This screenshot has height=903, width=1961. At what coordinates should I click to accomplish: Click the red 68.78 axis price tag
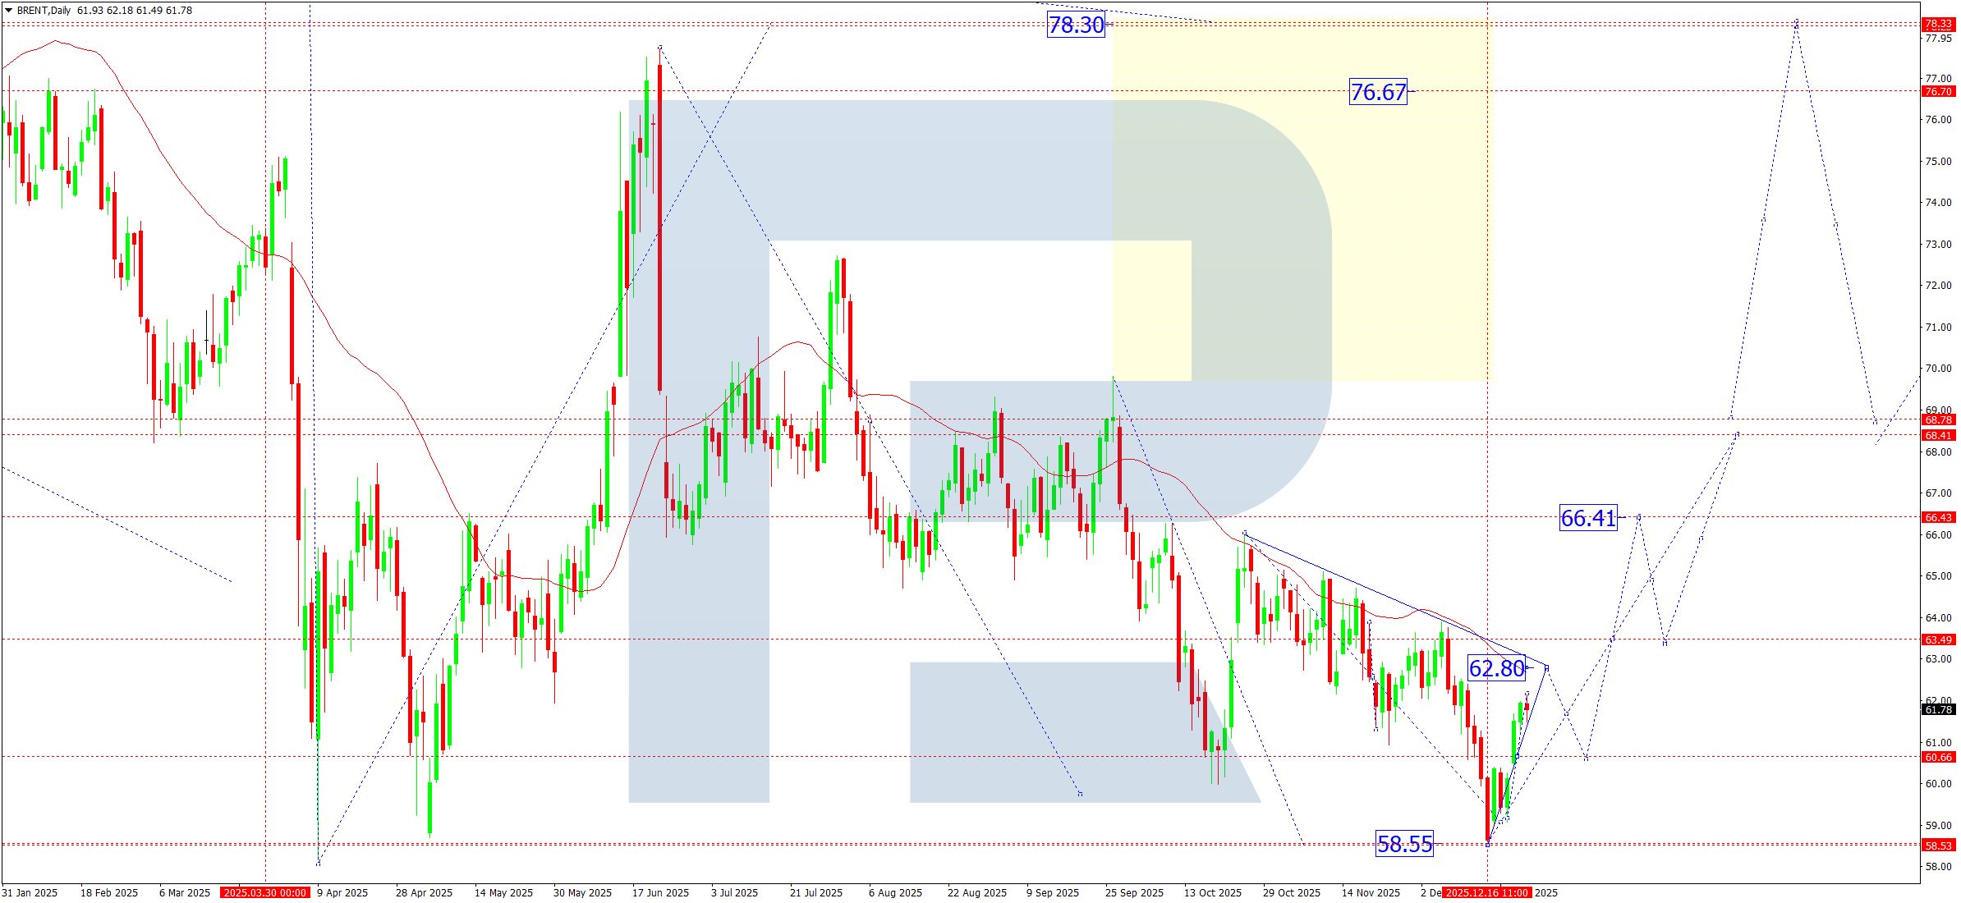[x=1939, y=420]
